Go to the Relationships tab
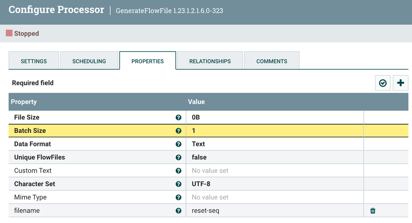 (210, 61)
